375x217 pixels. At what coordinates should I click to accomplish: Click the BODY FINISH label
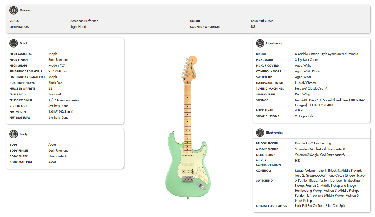coord(19,150)
